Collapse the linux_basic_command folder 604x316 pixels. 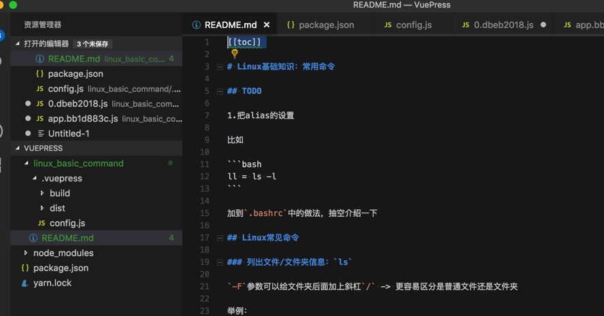click(27, 163)
